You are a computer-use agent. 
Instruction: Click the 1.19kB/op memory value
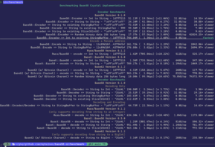click(179, 64)
